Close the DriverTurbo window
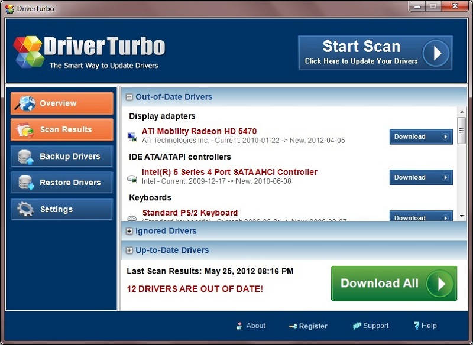 (x=455, y=6)
